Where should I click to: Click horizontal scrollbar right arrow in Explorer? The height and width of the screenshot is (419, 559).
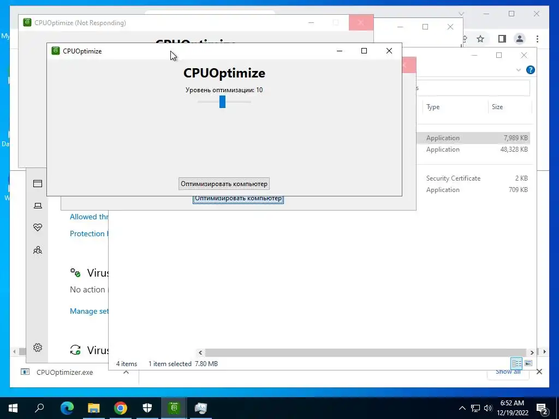point(532,352)
